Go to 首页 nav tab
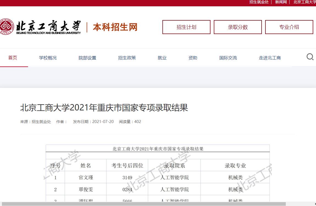The width and height of the screenshot is (316, 206). (x=13, y=58)
